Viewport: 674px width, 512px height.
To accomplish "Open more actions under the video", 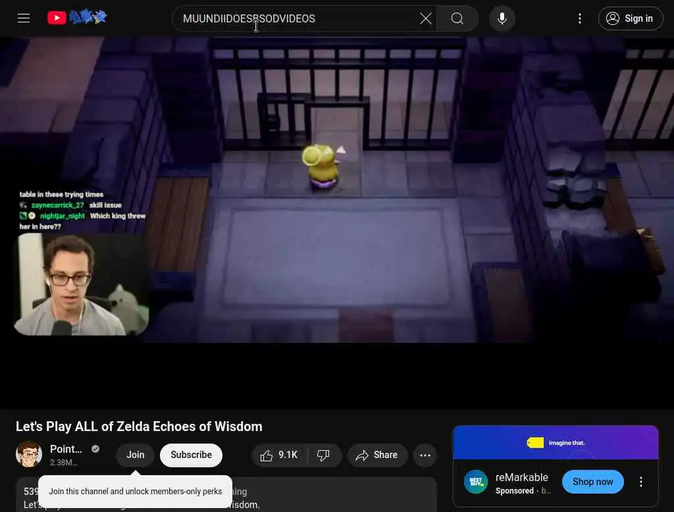I will (x=425, y=455).
